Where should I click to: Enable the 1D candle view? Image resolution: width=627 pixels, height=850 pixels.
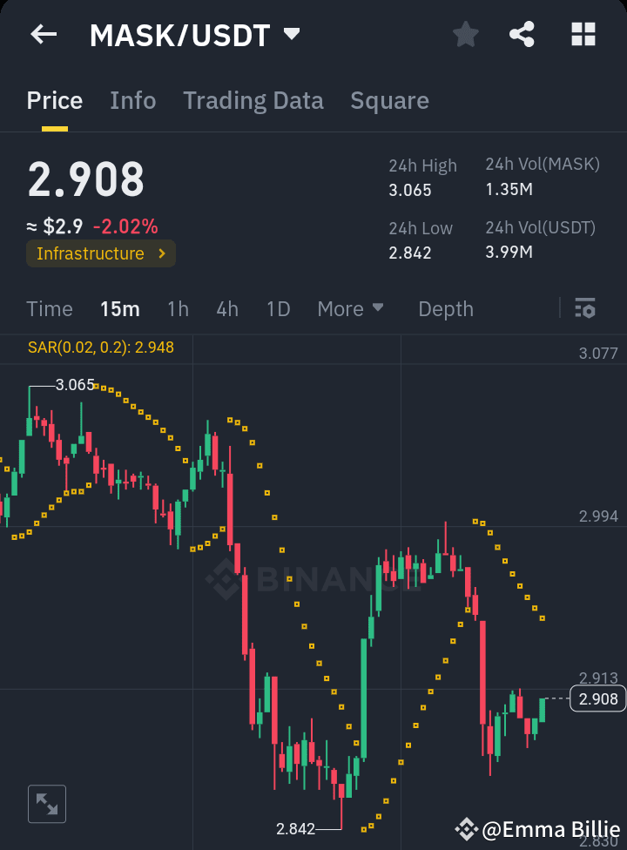278,308
